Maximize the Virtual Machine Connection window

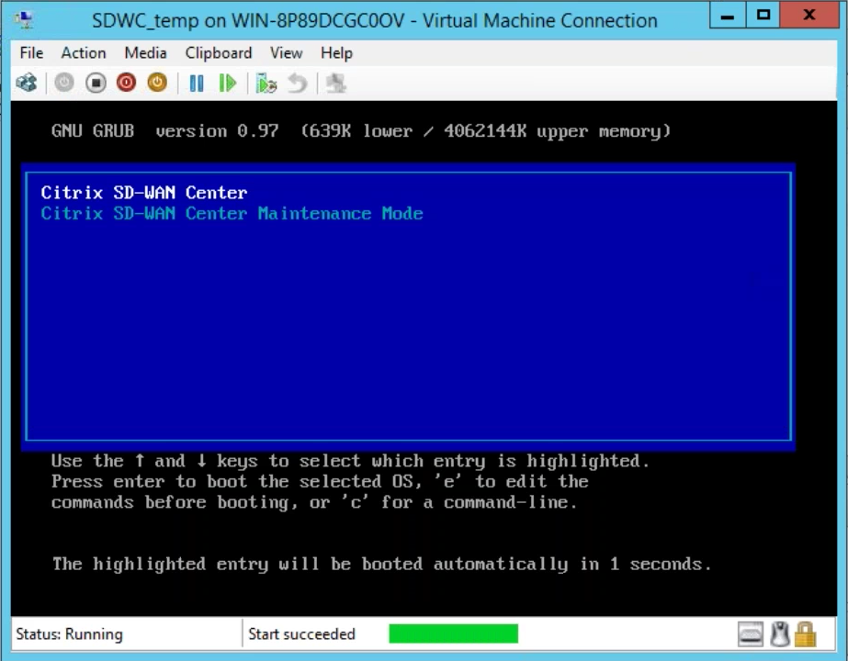[x=763, y=16]
